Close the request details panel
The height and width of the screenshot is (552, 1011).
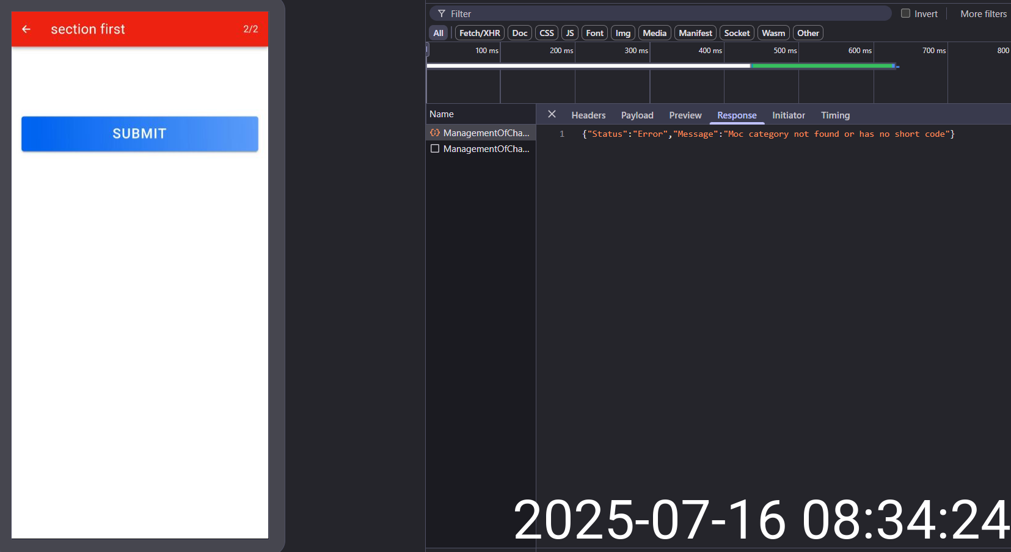(x=552, y=114)
